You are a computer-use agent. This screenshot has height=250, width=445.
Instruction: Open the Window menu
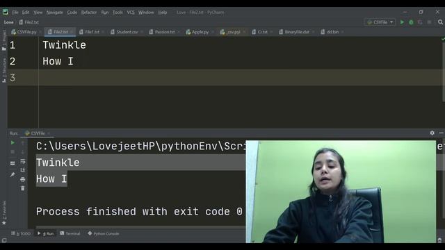pos(146,12)
